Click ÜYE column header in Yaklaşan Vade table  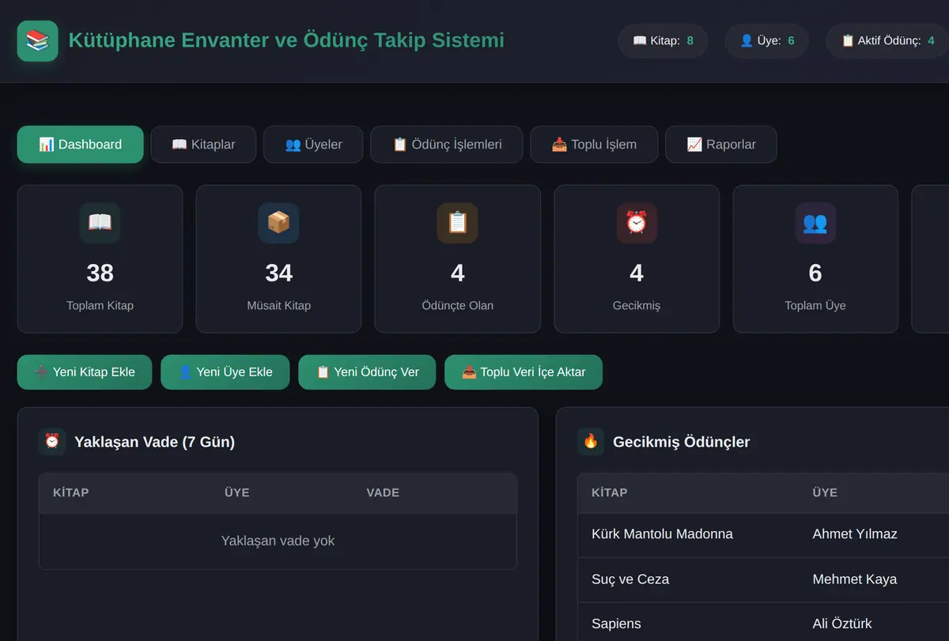point(236,492)
